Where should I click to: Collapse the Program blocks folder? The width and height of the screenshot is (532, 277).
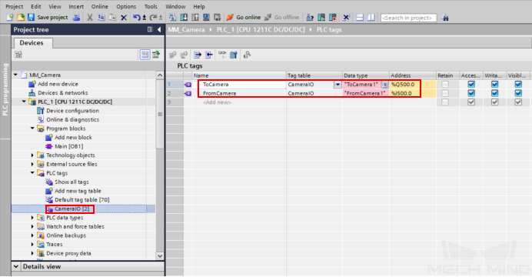pyautogui.click(x=32, y=128)
